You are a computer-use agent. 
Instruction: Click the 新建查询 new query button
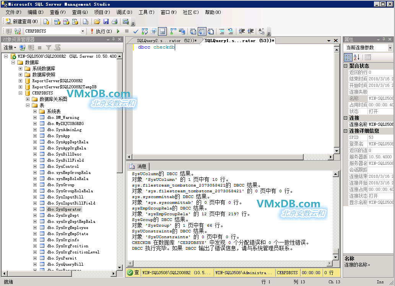coord(22,22)
